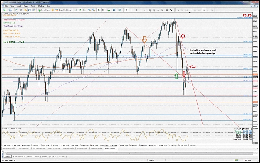Select the Fibonacci Retracement tool
Screen dimensions: 260x163
154,10
